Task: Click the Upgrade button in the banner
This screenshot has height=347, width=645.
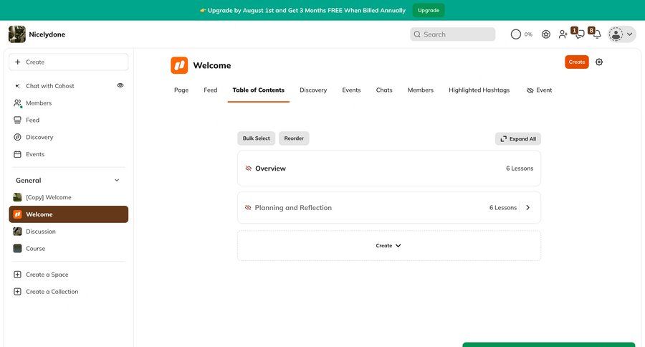Action: [x=429, y=10]
